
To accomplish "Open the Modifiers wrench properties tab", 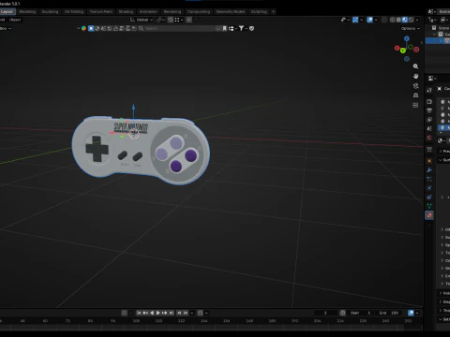I will (x=429, y=170).
